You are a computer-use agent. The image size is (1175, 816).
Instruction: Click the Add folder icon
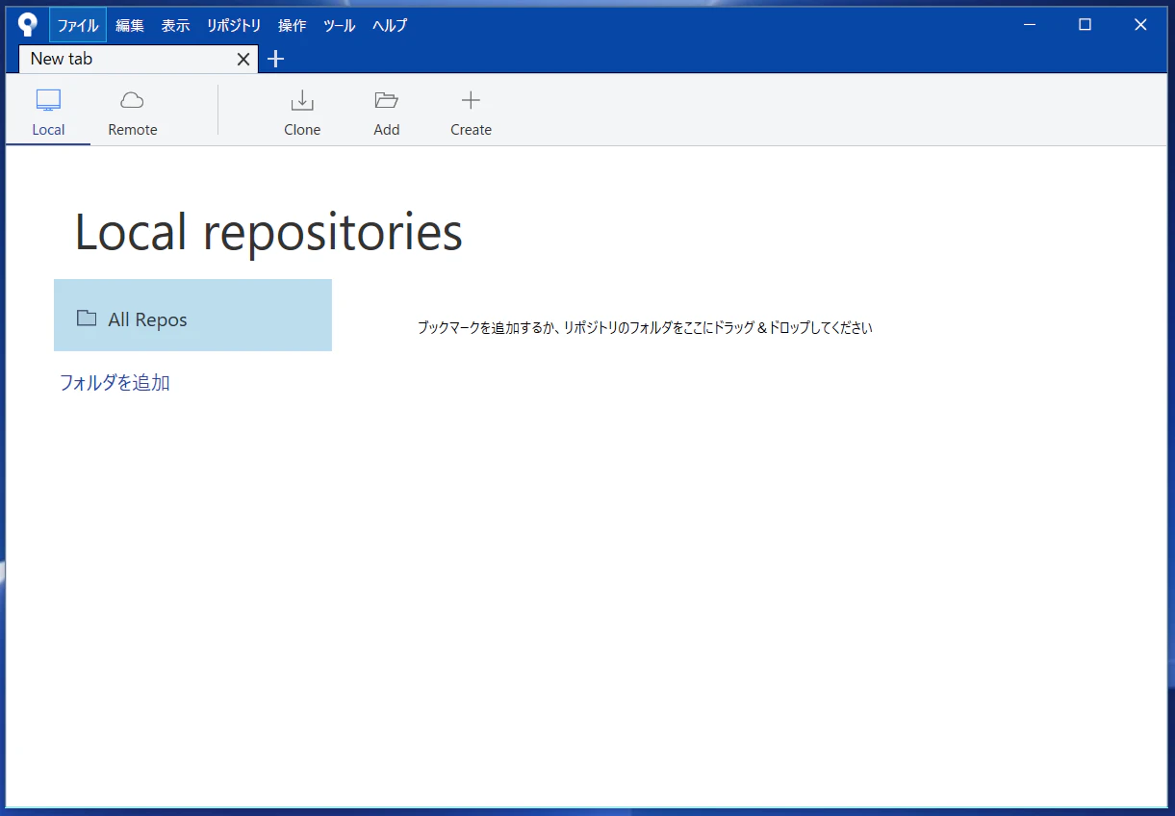(x=387, y=100)
